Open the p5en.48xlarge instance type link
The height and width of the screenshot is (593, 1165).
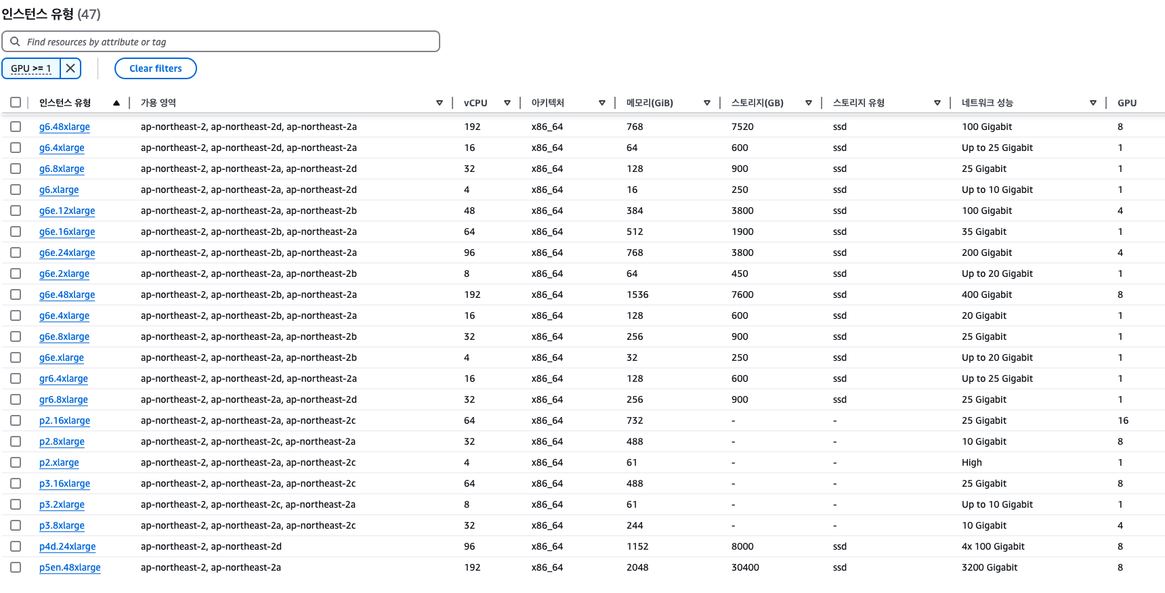coord(70,567)
